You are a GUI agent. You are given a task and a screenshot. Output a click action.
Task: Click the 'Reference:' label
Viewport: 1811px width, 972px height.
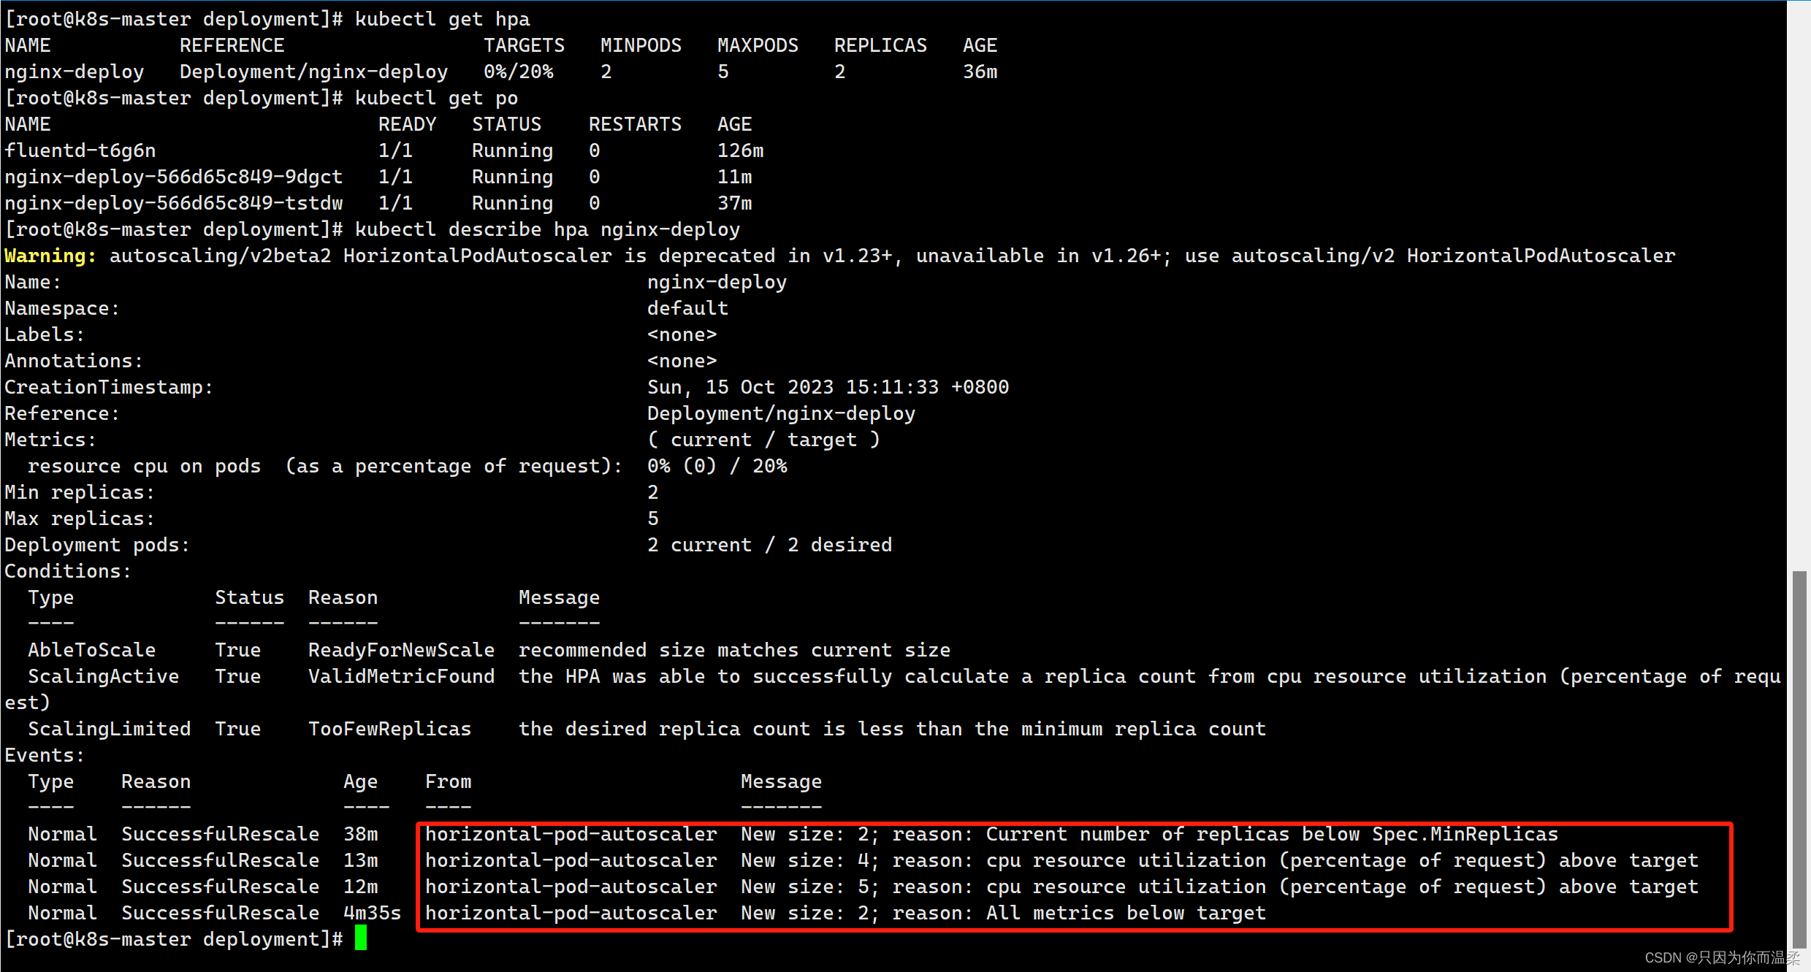tap(62, 413)
